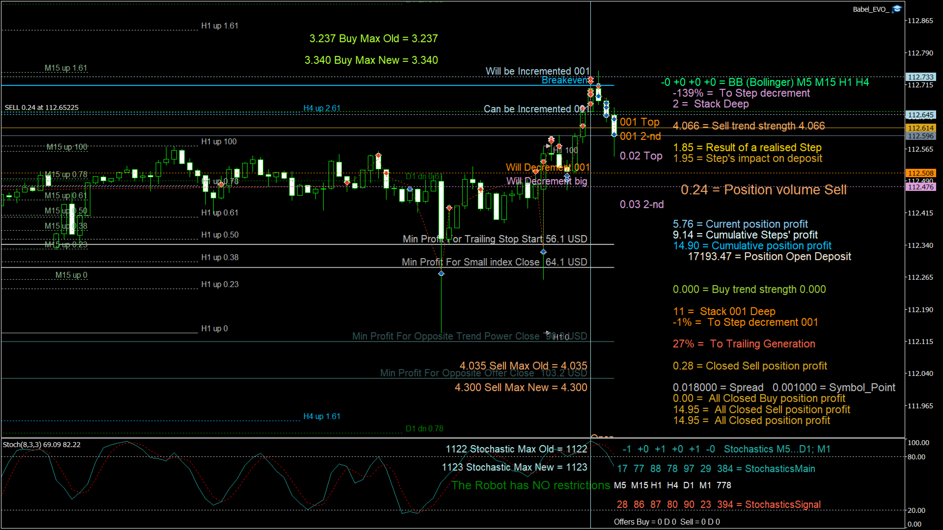The width and height of the screenshot is (943, 530).
Task: Select '0.24 = Position volume Sell' text
Action: pos(764,190)
